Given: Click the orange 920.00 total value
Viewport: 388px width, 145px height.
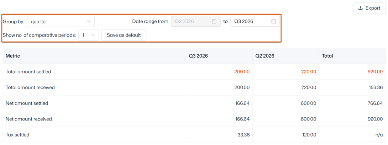Looking at the screenshot, I should [x=375, y=72].
